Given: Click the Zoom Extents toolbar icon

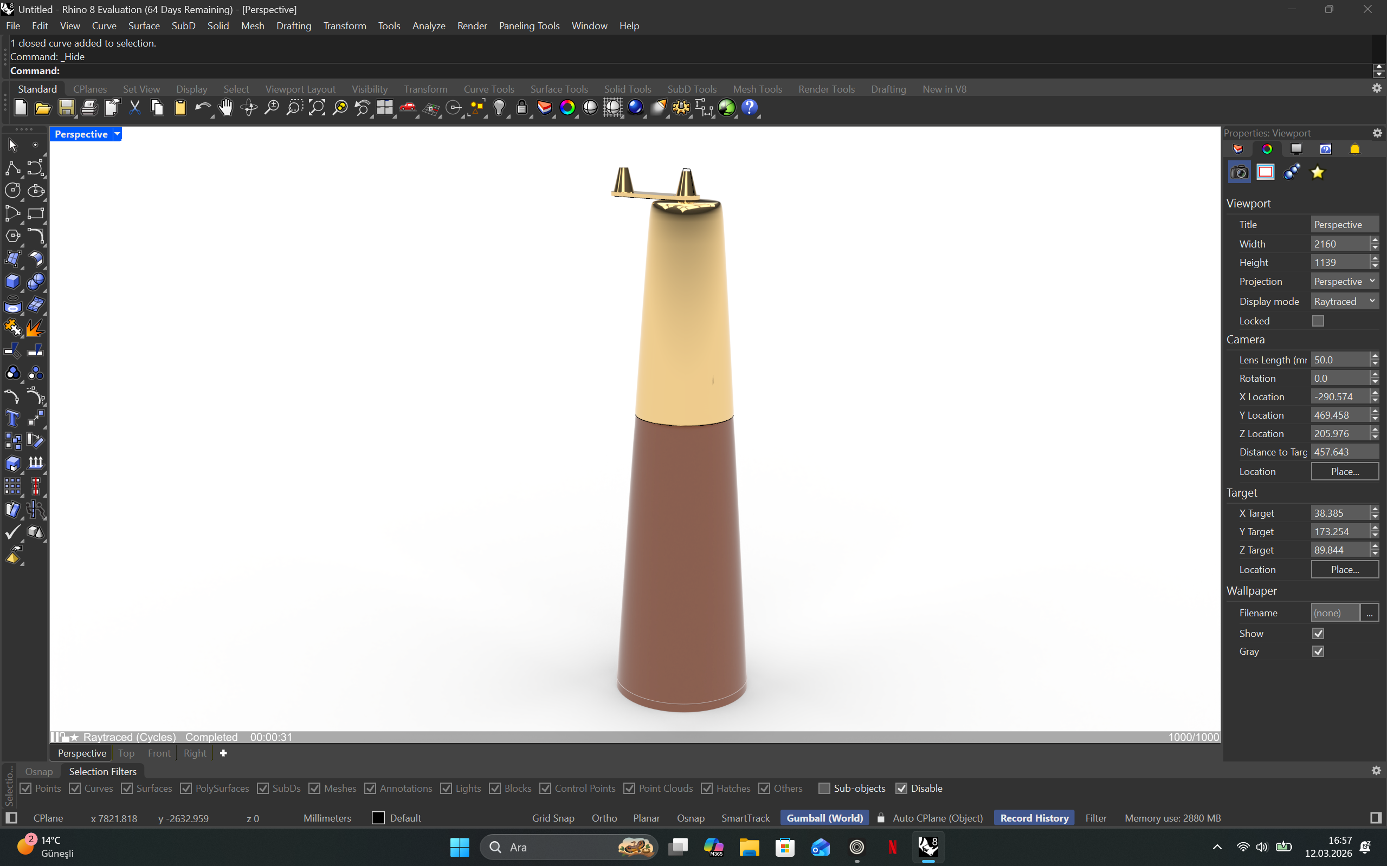Looking at the screenshot, I should [x=317, y=108].
